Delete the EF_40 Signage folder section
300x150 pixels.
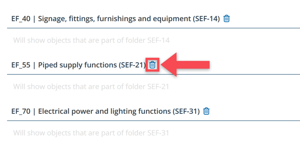click(226, 19)
